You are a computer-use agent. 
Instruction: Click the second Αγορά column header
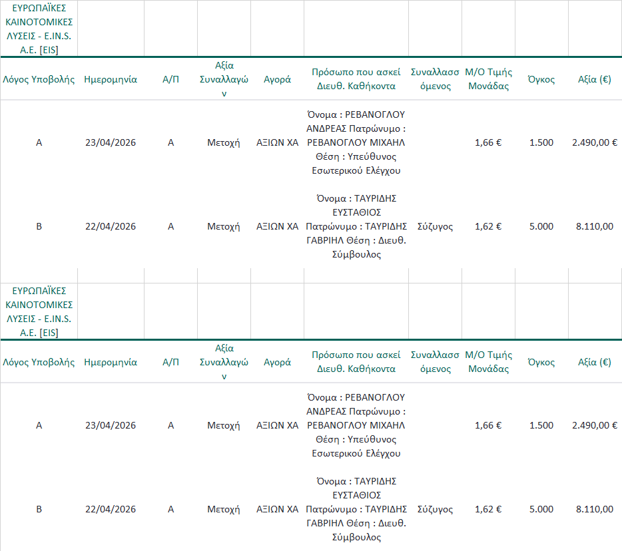point(277,362)
